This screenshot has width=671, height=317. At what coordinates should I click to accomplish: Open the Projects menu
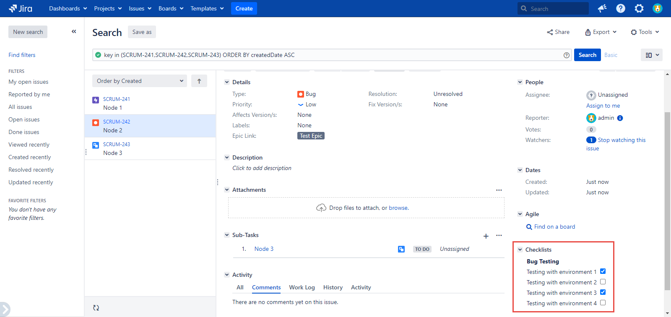pyautogui.click(x=108, y=8)
